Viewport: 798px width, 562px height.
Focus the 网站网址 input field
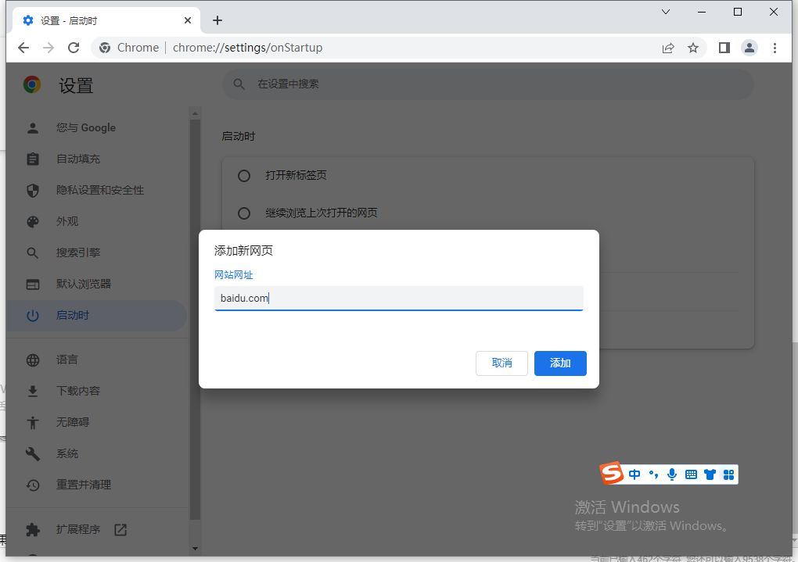tap(398, 298)
